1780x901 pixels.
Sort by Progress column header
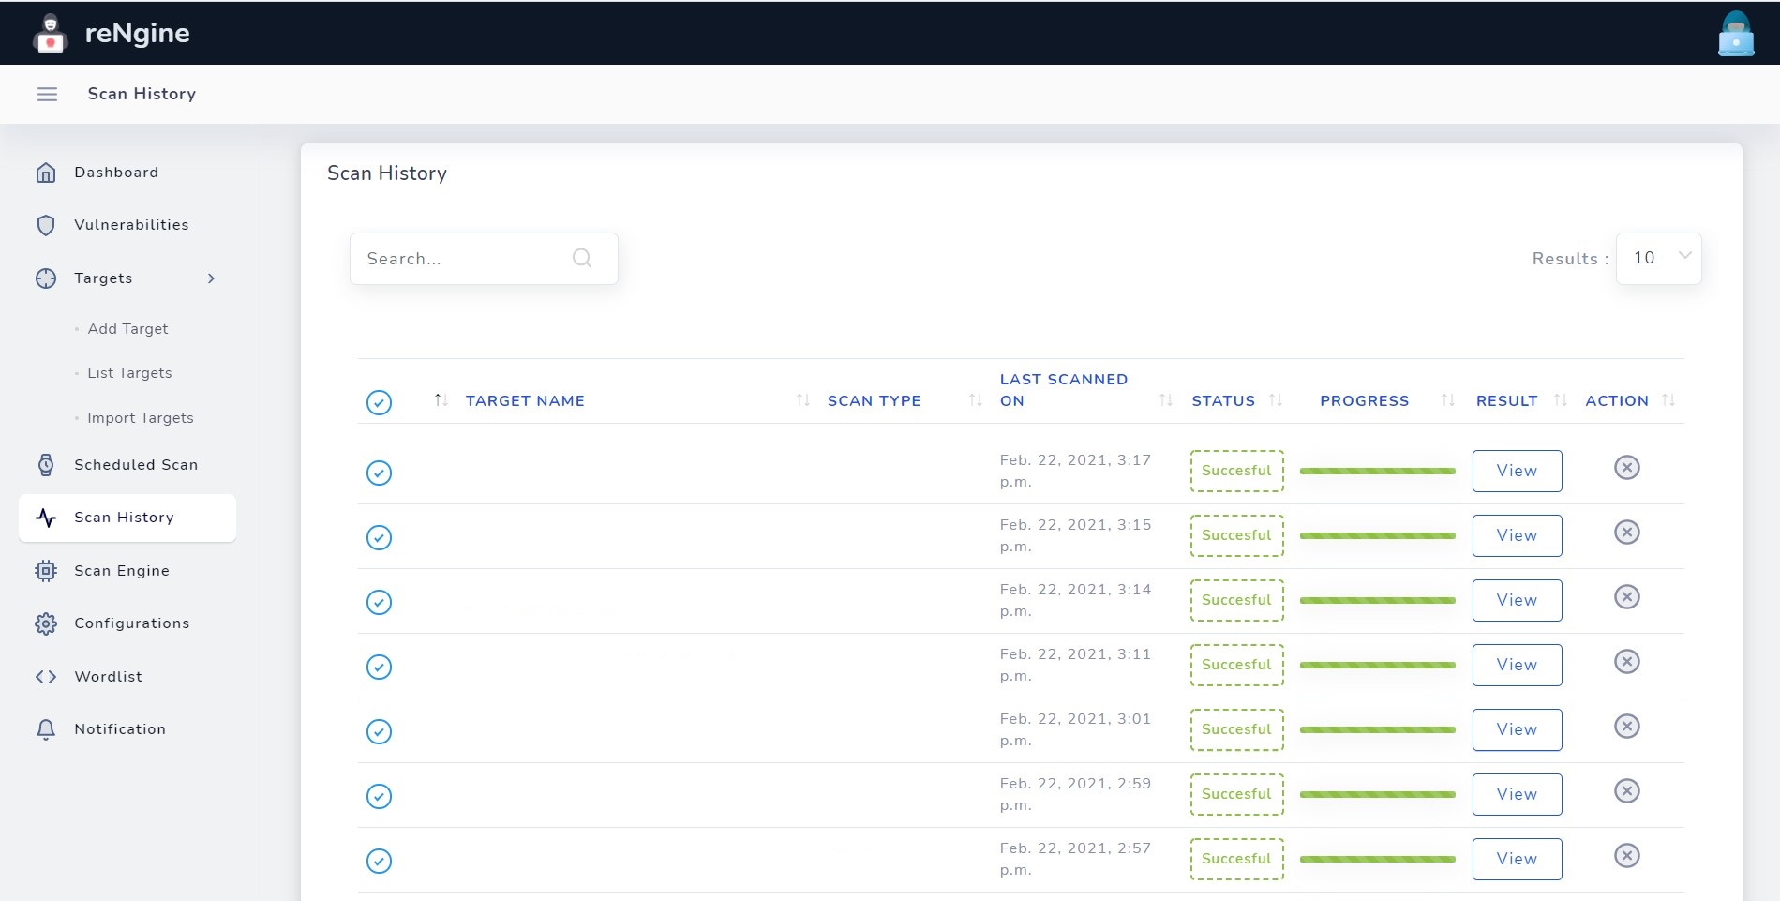(x=1364, y=400)
